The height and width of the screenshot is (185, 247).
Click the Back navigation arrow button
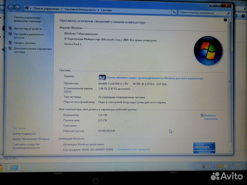pos(11,8)
